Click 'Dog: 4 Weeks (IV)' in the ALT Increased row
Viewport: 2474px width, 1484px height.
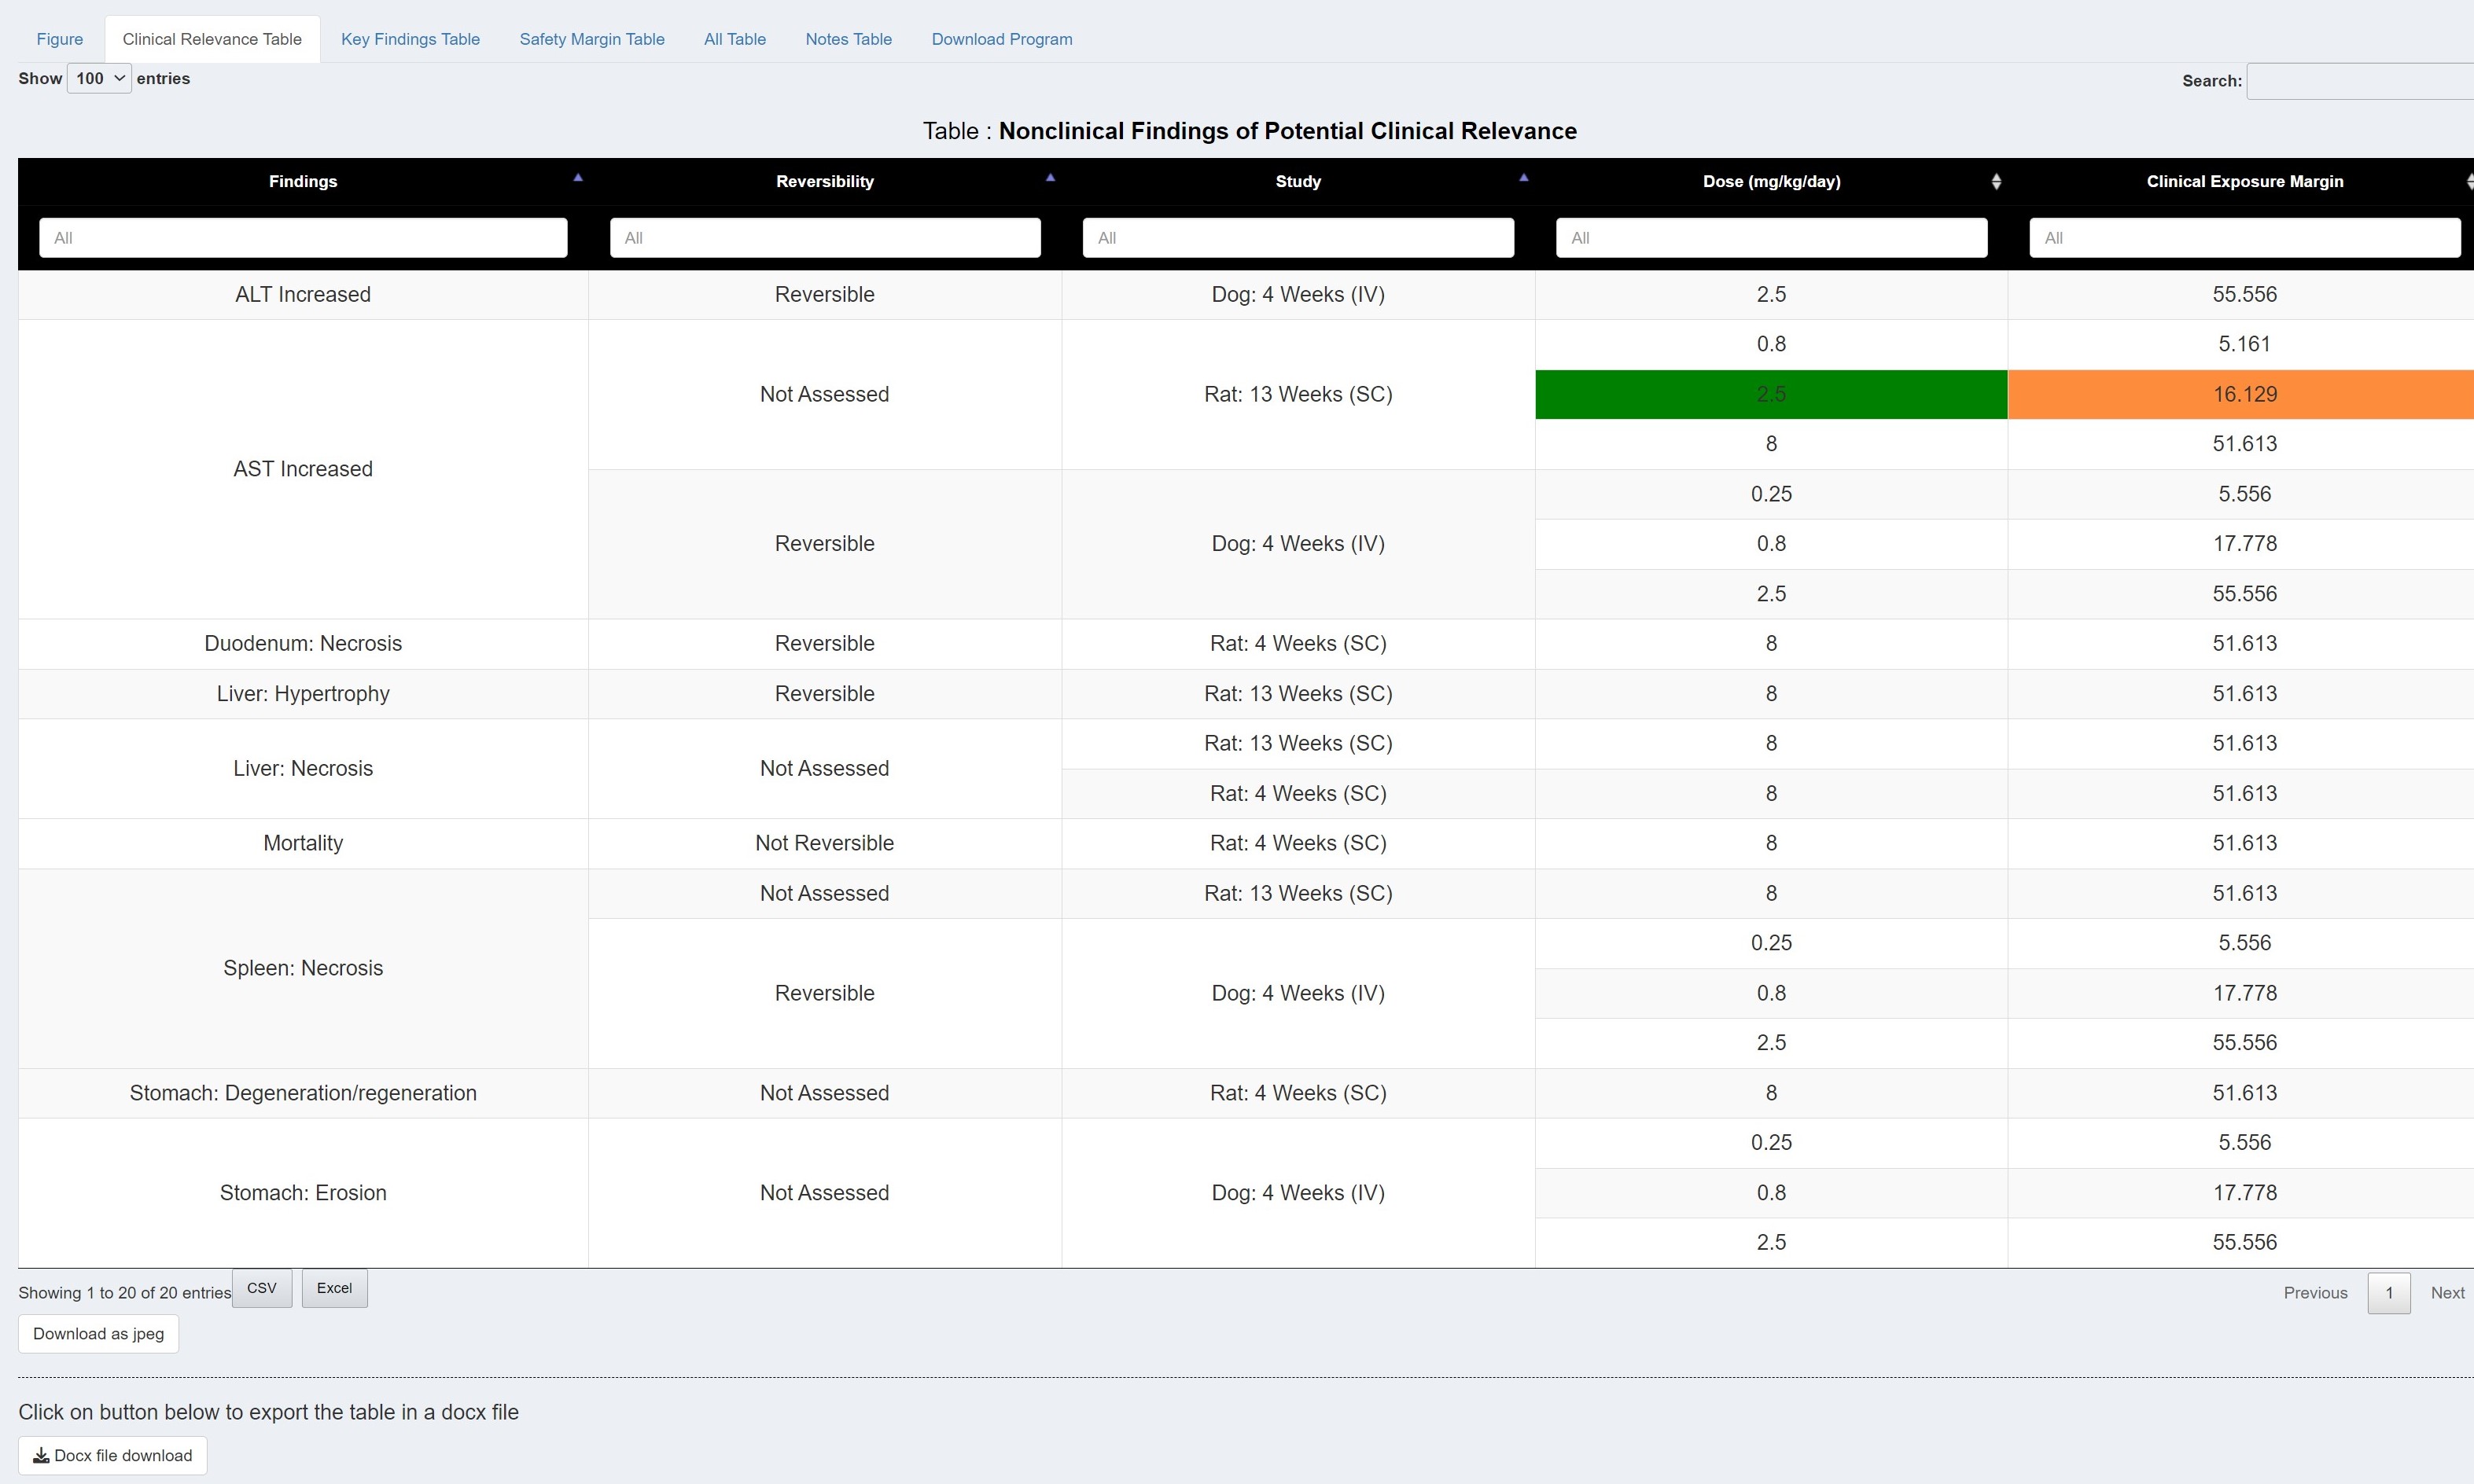pyautogui.click(x=1298, y=295)
